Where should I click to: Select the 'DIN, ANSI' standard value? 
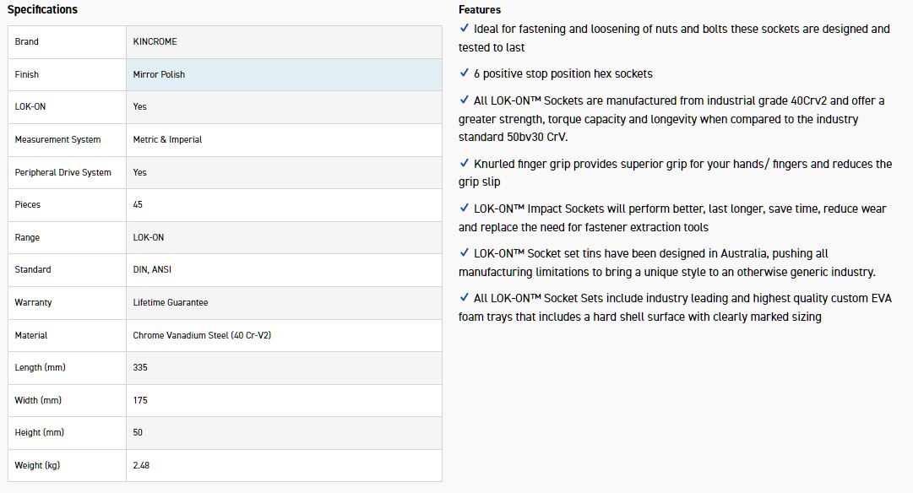tap(152, 269)
